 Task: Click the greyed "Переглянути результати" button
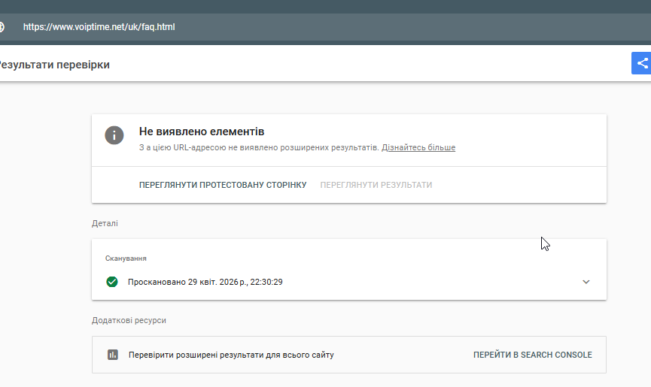pyautogui.click(x=376, y=185)
